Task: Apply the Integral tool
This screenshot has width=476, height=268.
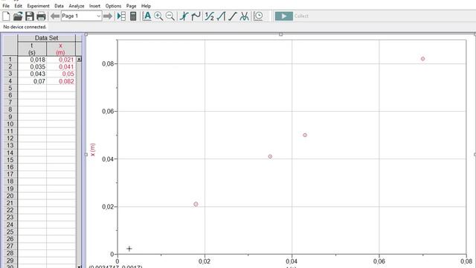Action: click(221, 16)
